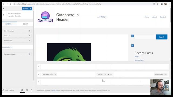
Task: Click the Publish button
Action: [x=25, y=9]
